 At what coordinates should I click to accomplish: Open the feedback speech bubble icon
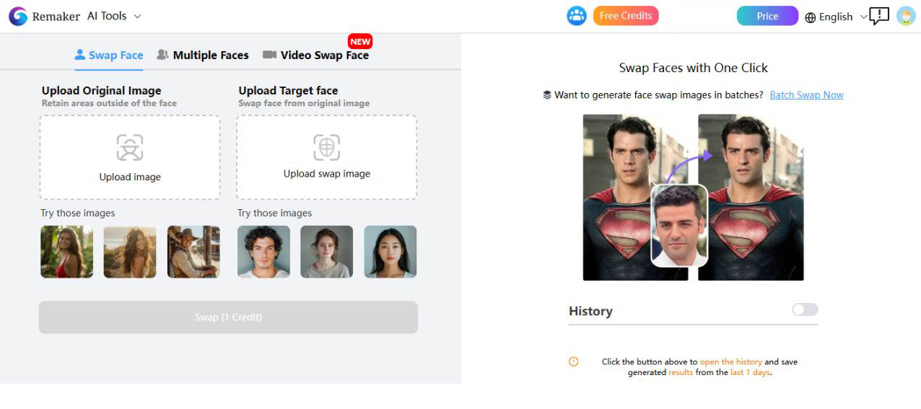click(879, 16)
